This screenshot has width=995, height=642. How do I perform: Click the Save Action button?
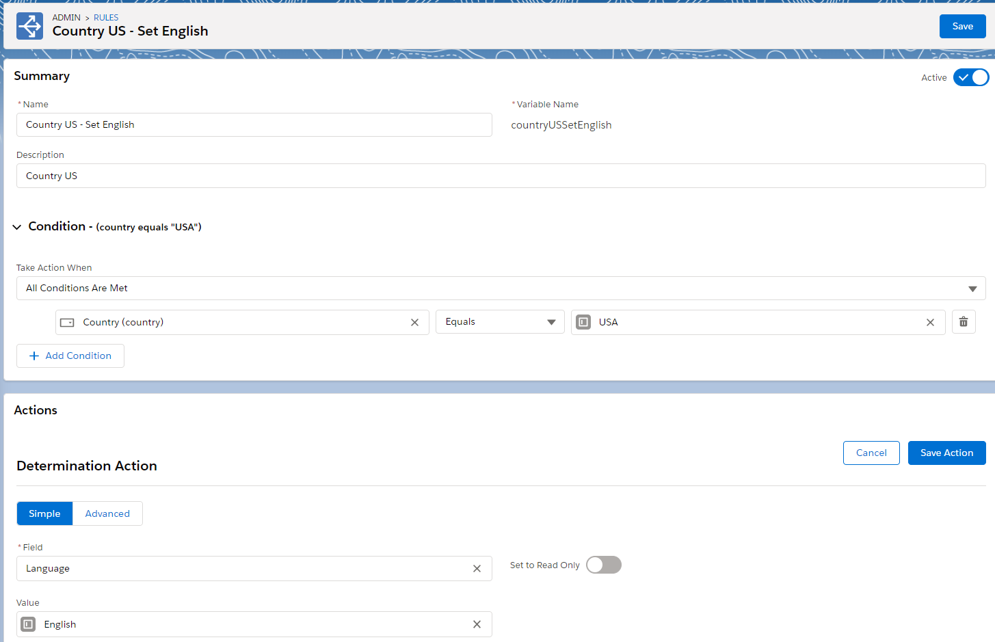pos(946,453)
